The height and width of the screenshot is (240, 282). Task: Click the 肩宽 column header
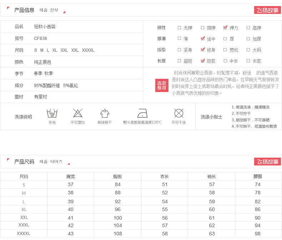(71, 177)
